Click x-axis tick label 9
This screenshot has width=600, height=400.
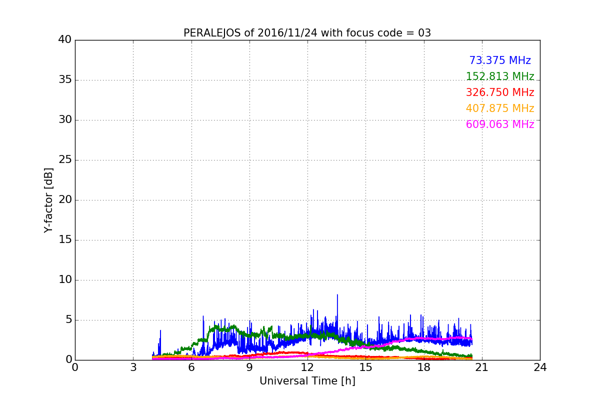click(x=249, y=367)
